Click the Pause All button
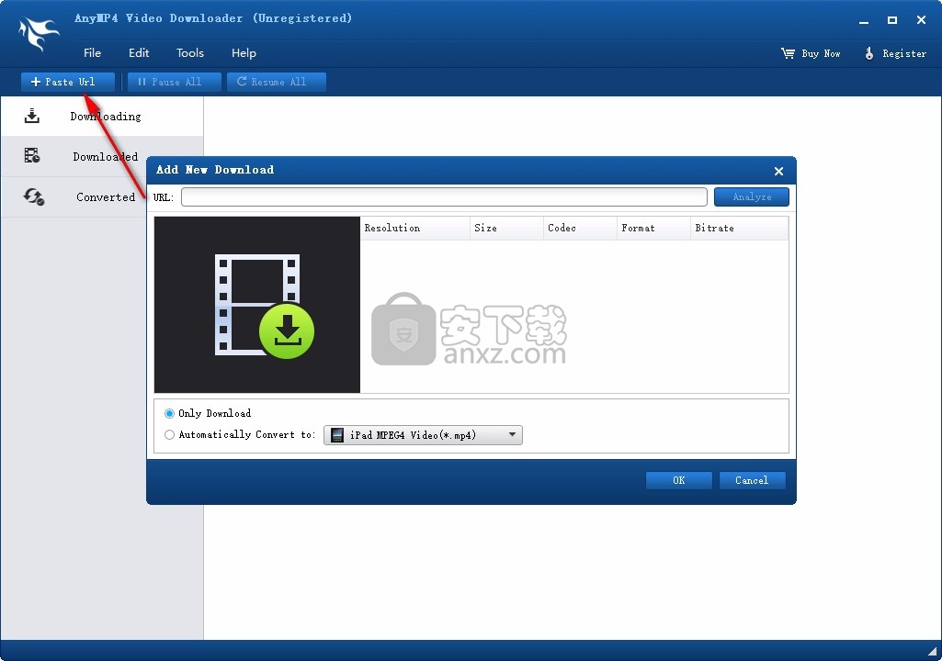Viewport: 942px width, 661px height. click(x=175, y=82)
